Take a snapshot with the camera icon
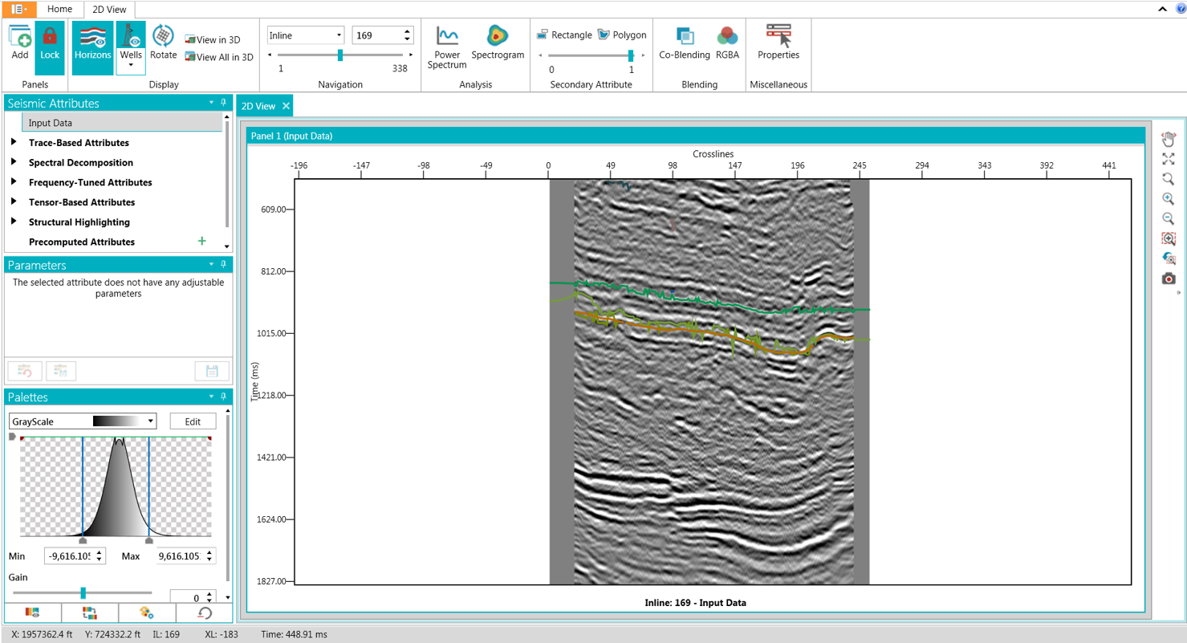Viewport: 1187px width, 643px height. pos(1169,279)
